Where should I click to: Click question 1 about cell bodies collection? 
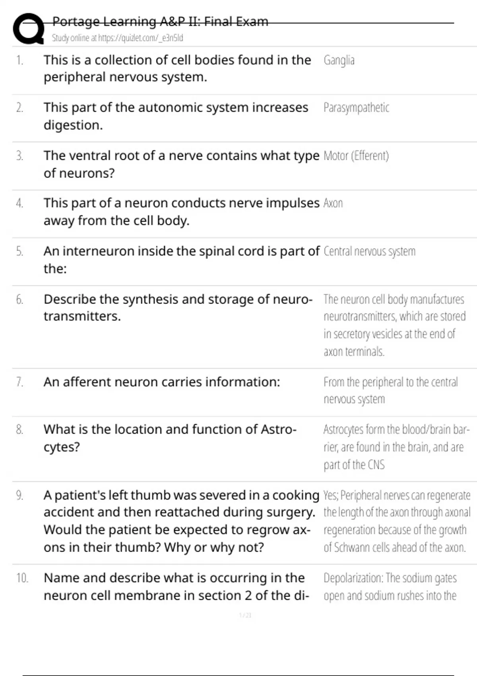pyautogui.click(x=177, y=68)
